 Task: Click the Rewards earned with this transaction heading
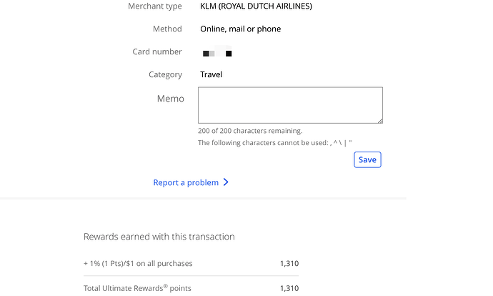pyautogui.click(x=159, y=237)
